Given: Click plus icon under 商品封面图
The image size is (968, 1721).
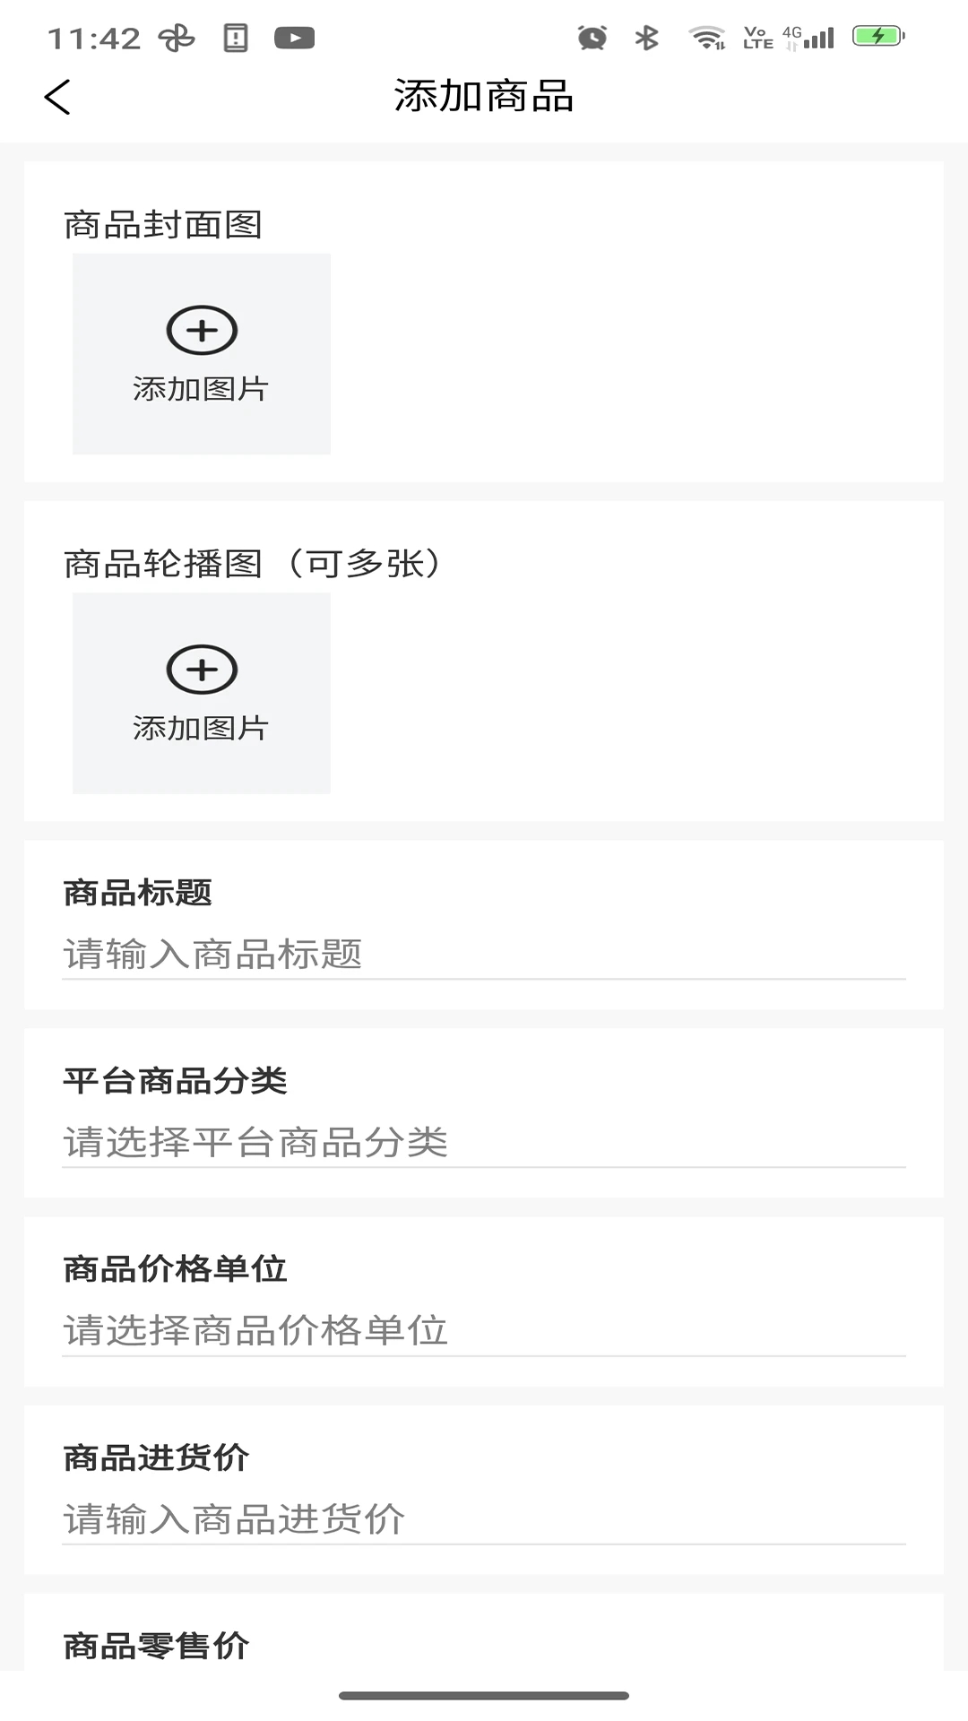Looking at the screenshot, I should [202, 330].
